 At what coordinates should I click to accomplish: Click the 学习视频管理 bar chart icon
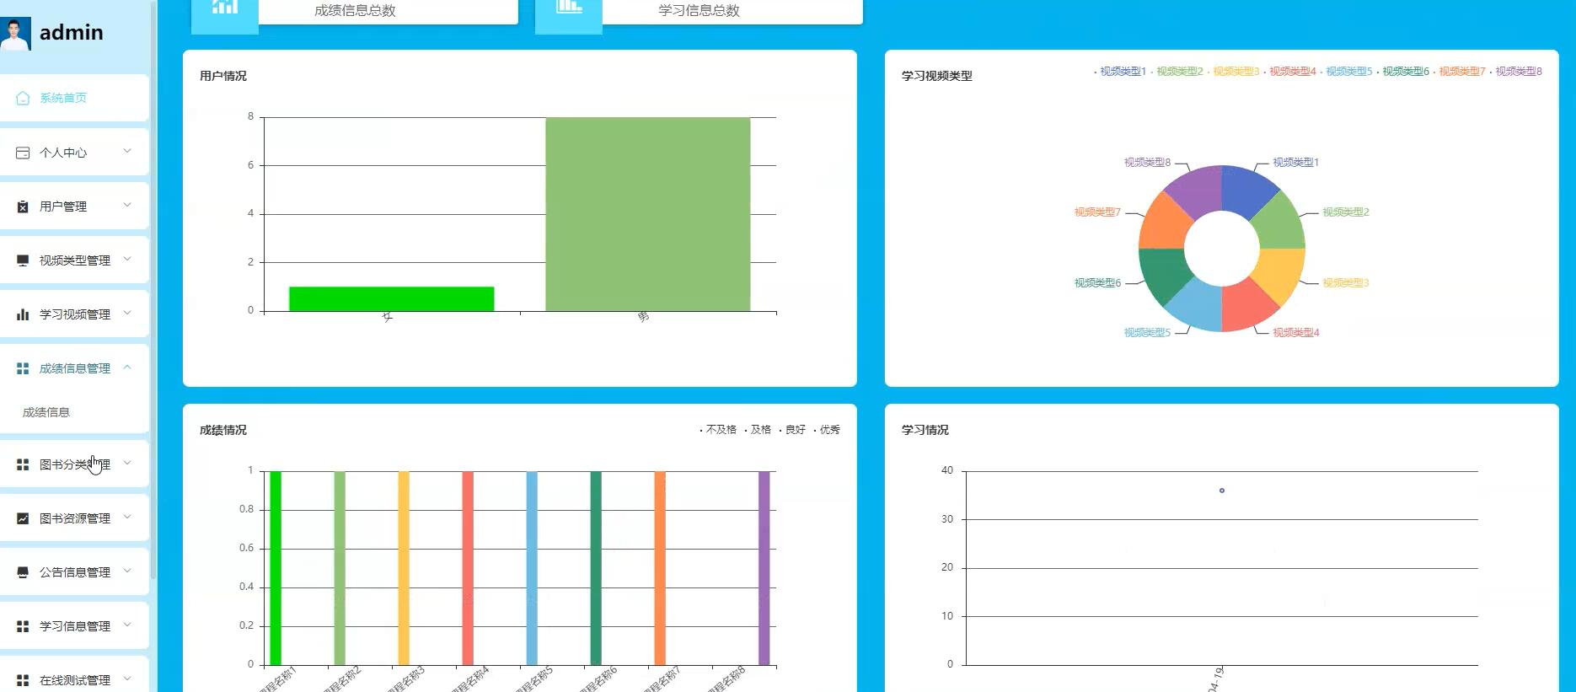coord(23,314)
